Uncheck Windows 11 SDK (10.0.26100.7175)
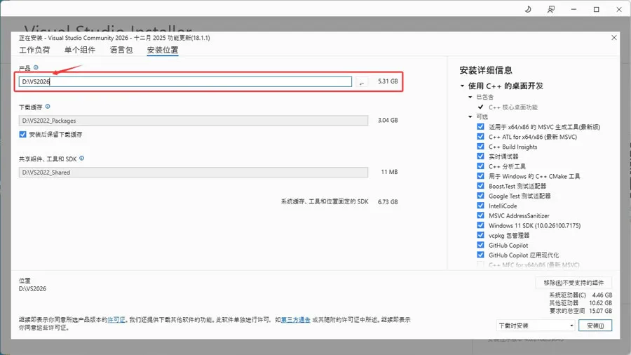 pyautogui.click(x=480, y=225)
